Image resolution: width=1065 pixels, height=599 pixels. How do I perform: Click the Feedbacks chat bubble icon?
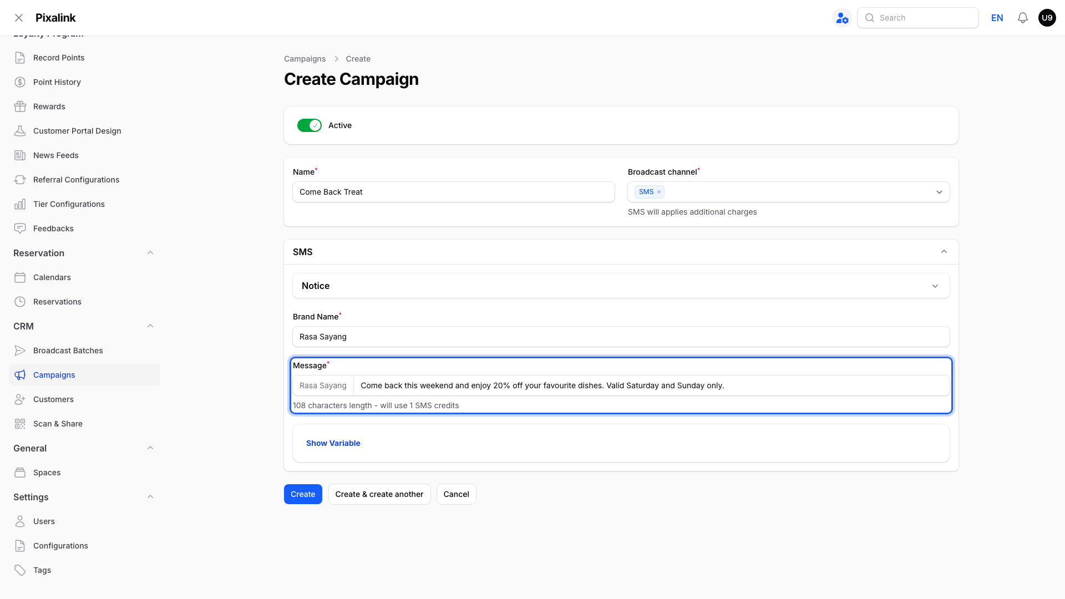click(x=20, y=229)
